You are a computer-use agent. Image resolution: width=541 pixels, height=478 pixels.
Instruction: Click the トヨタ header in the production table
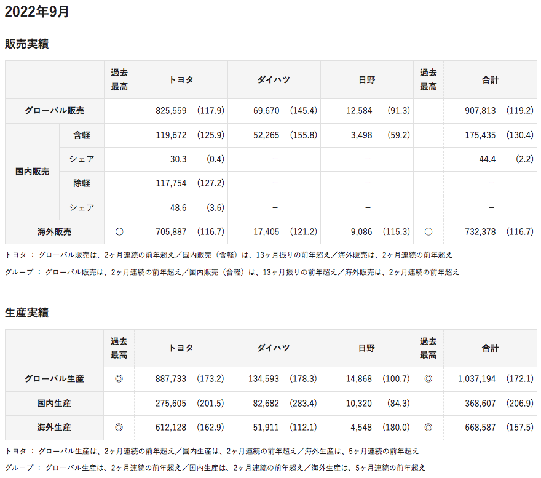pos(181,348)
